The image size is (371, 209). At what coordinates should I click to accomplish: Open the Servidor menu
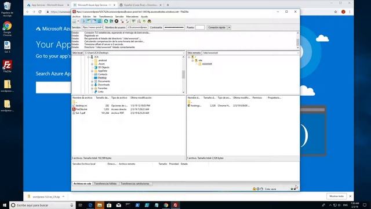click(x=119, y=17)
